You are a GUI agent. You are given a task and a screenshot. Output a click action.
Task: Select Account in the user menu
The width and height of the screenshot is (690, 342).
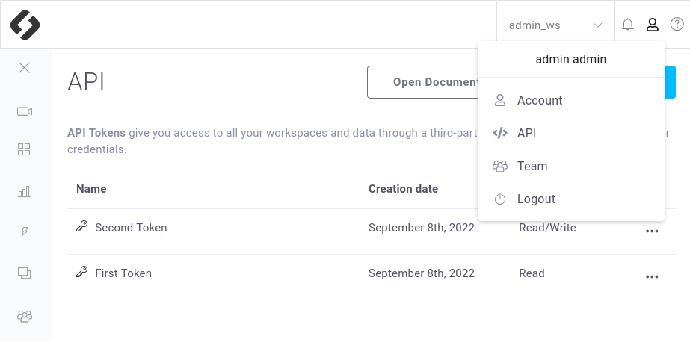tap(570, 100)
